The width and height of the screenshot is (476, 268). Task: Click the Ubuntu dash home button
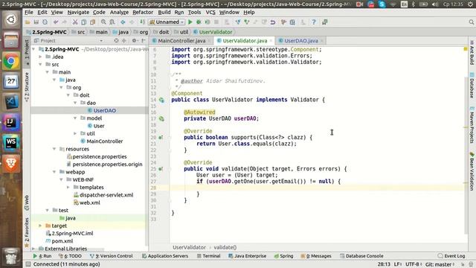click(11, 20)
